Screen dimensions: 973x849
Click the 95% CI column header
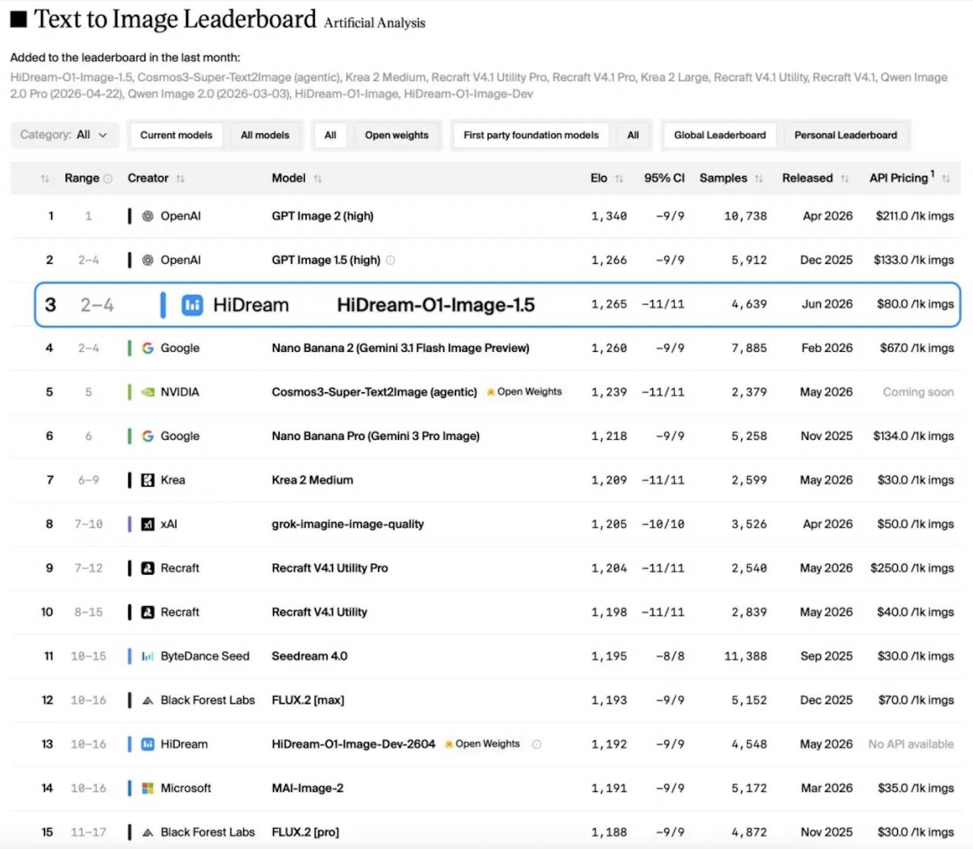(x=664, y=178)
